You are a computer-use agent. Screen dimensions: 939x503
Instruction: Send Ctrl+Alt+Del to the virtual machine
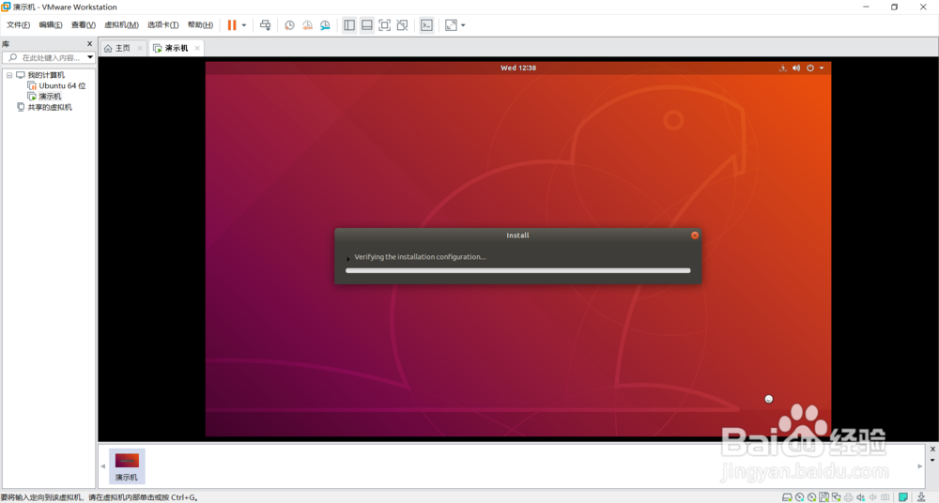tap(266, 25)
